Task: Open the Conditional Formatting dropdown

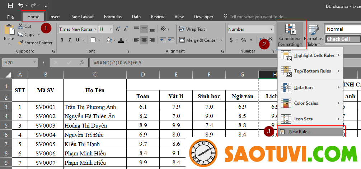Action: point(290,36)
